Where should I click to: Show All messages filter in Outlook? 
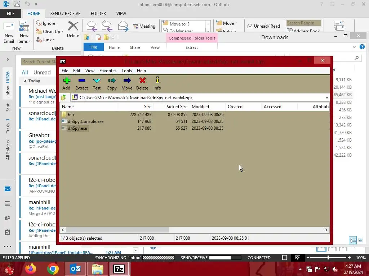25,73
